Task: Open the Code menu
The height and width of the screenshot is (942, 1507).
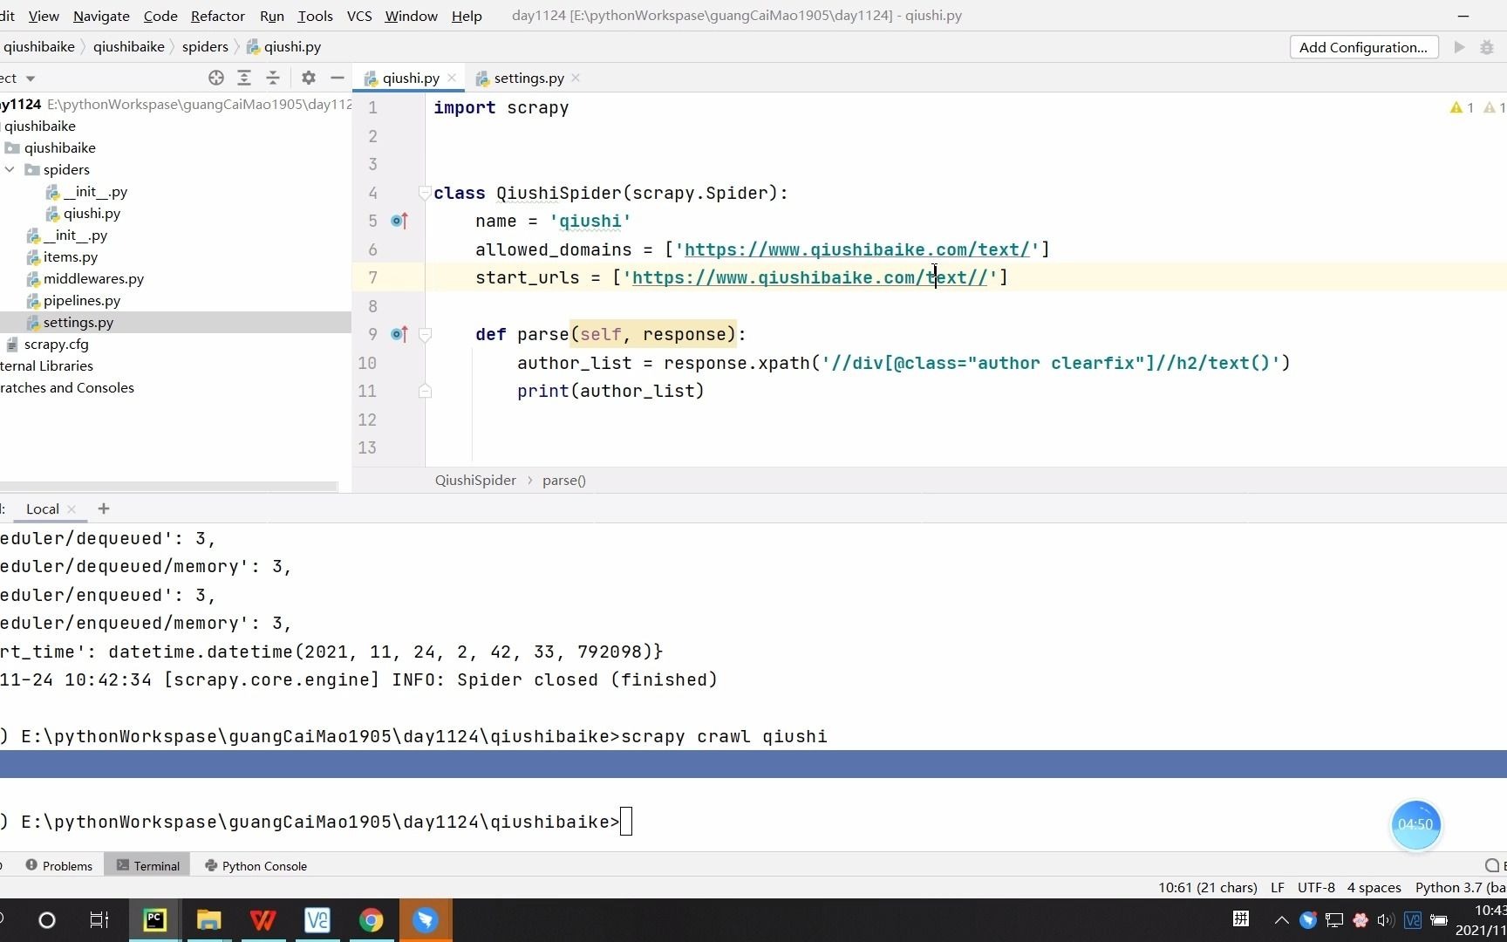Action: pos(160,16)
